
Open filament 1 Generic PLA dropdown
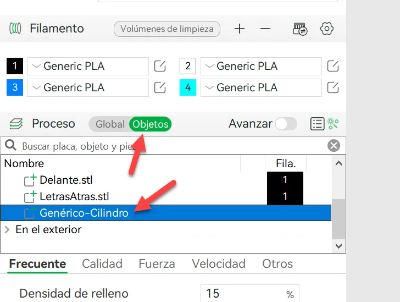(x=88, y=66)
